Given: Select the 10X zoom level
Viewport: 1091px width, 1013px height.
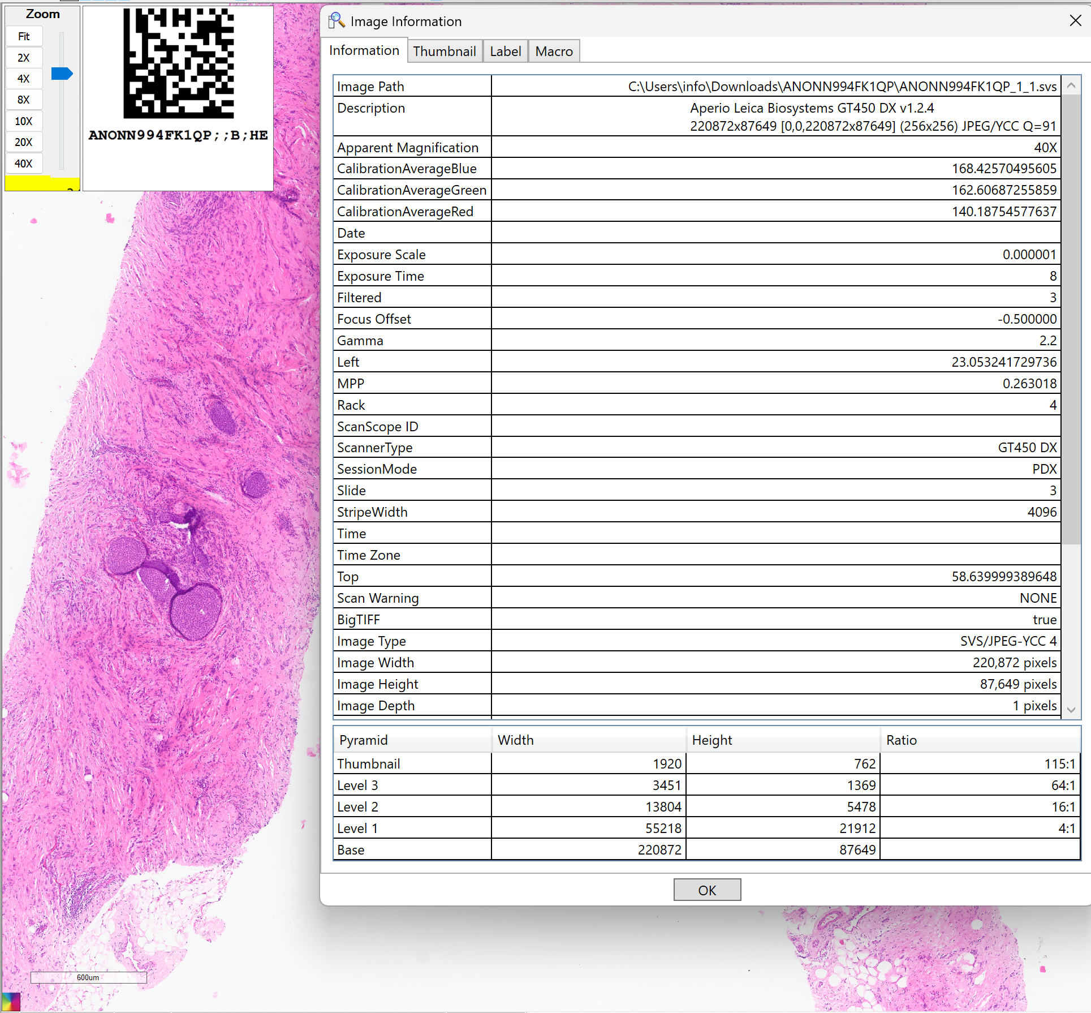Looking at the screenshot, I should pyautogui.click(x=24, y=121).
